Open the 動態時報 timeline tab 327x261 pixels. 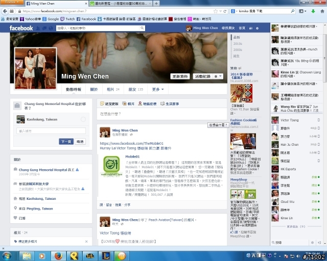coord(74,89)
